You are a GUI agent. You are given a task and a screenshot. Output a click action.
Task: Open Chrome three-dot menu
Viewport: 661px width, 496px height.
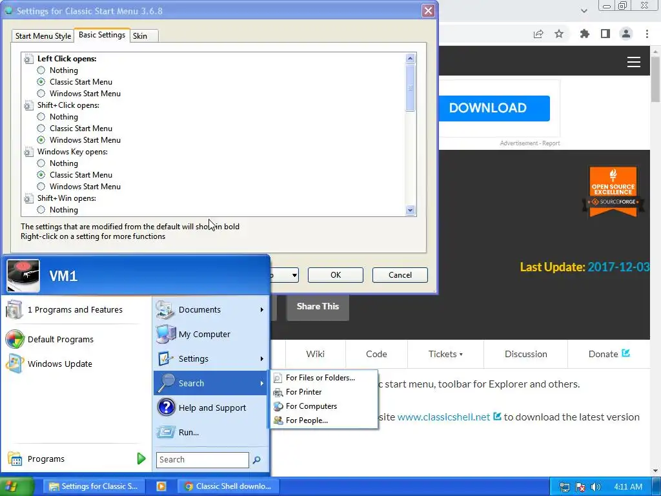[647, 34]
